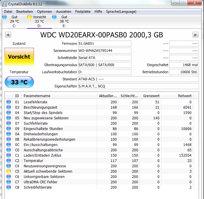The height and width of the screenshot is (199, 204).
Task: Click yellow orb of Aktuell schwebende Sektoren
Action: click(x=9, y=171)
